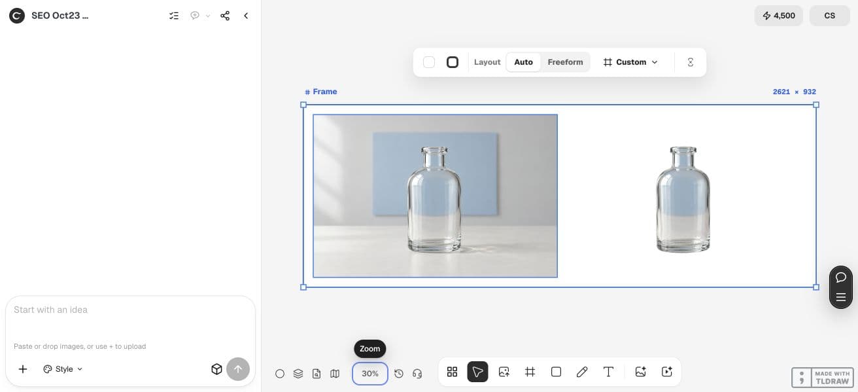Click the Made with TLDRAW badge
The image size is (858, 392).
[822, 378]
